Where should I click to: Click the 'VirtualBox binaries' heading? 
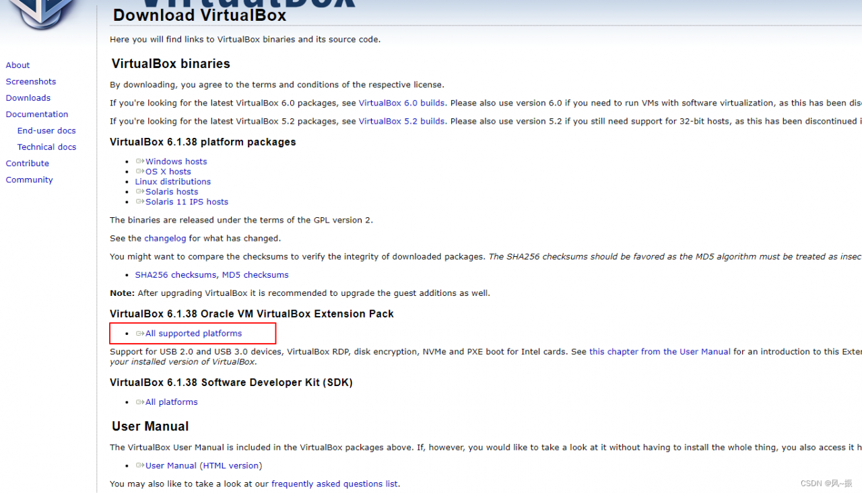point(171,64)
